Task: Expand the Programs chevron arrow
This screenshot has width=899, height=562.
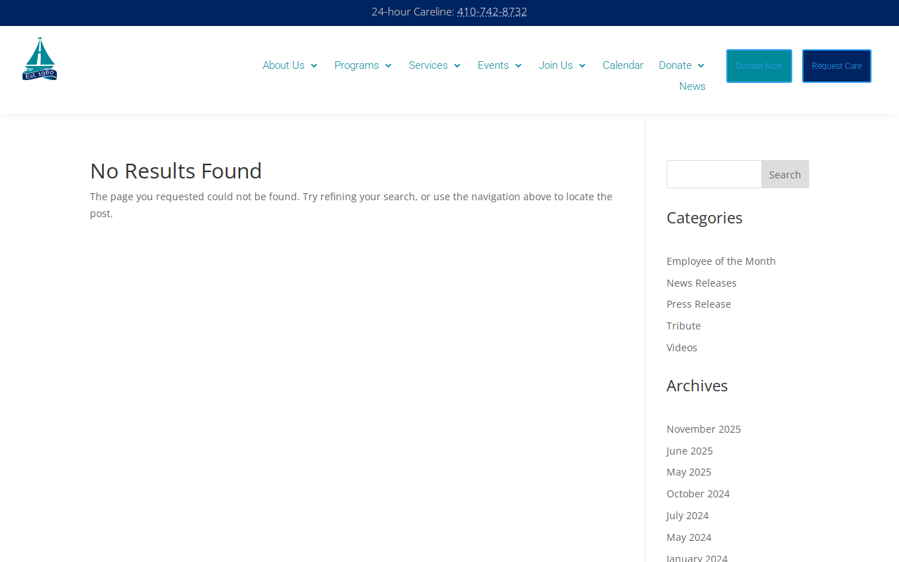Action: [x=388, y=65]
